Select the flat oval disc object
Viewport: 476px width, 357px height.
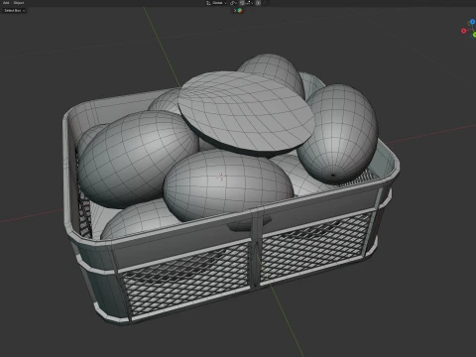246,112
